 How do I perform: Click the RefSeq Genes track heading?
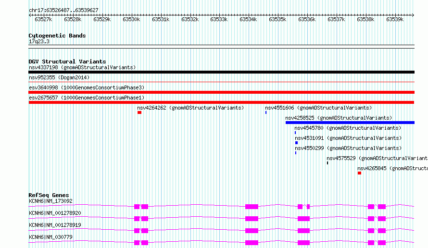pos(49,195)
